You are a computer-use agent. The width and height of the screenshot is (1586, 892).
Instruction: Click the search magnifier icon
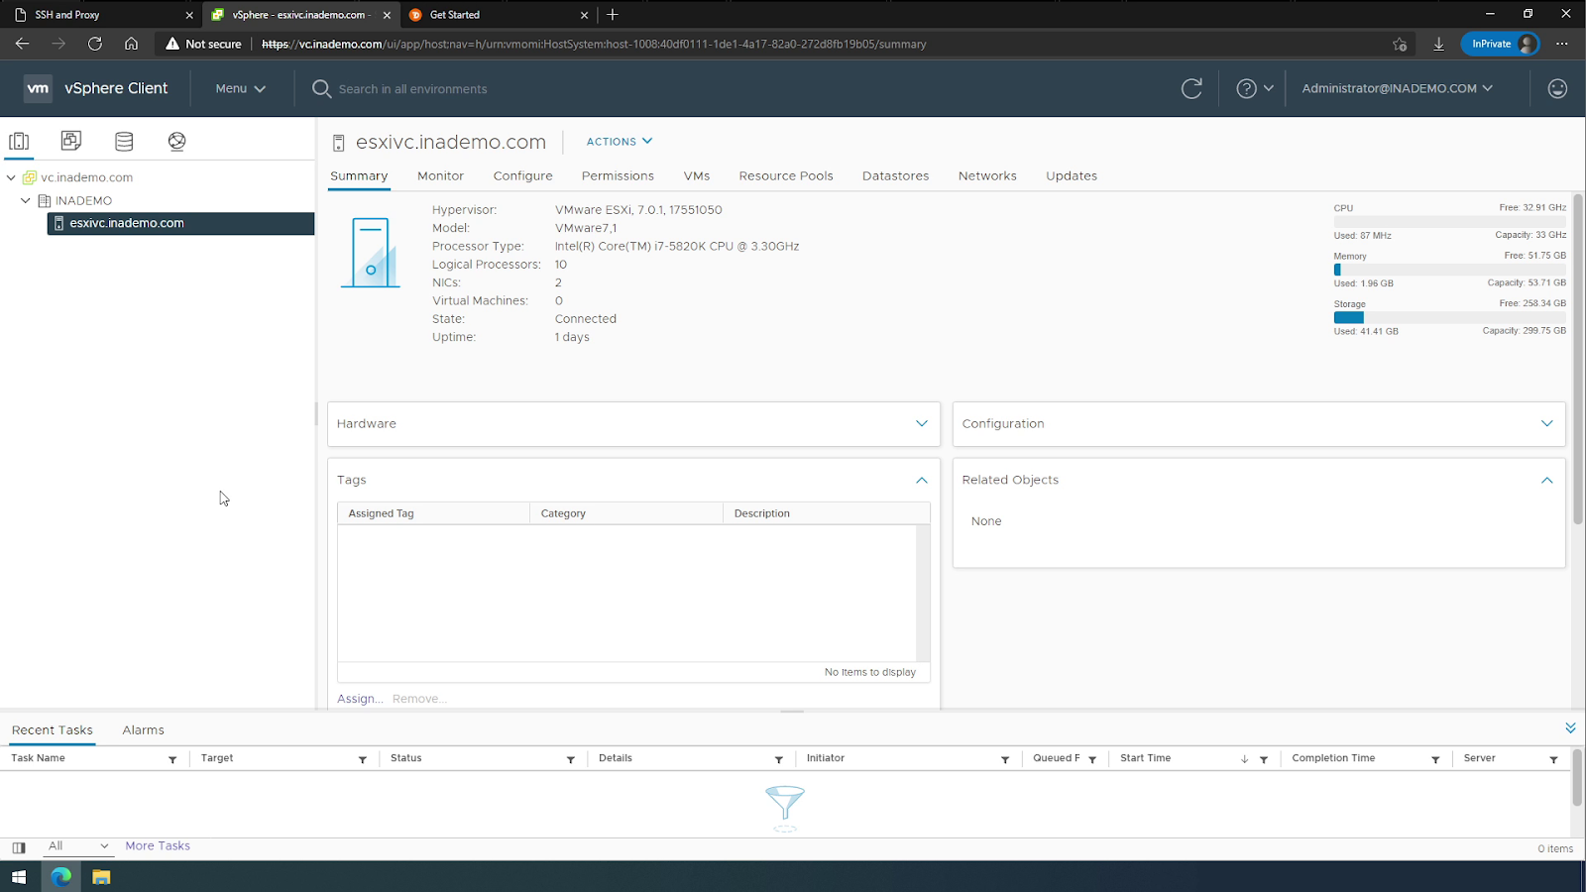[x=321, y=88]
